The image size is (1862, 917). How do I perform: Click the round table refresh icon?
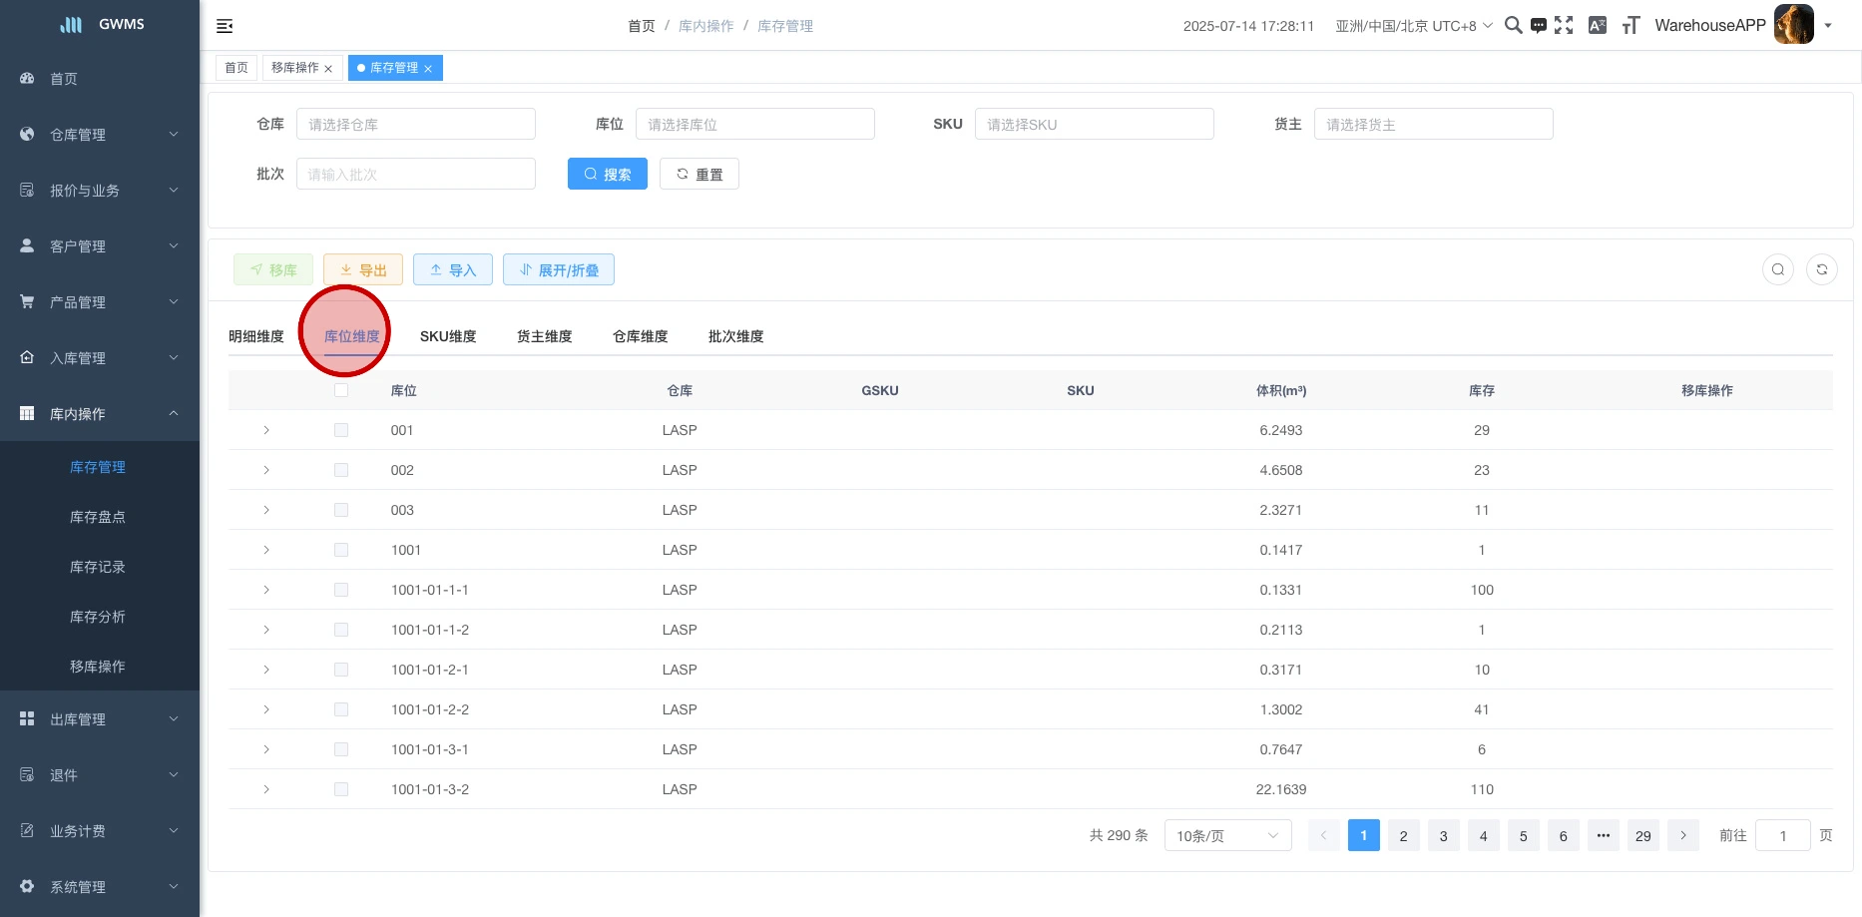click(x=1821, y=269)
